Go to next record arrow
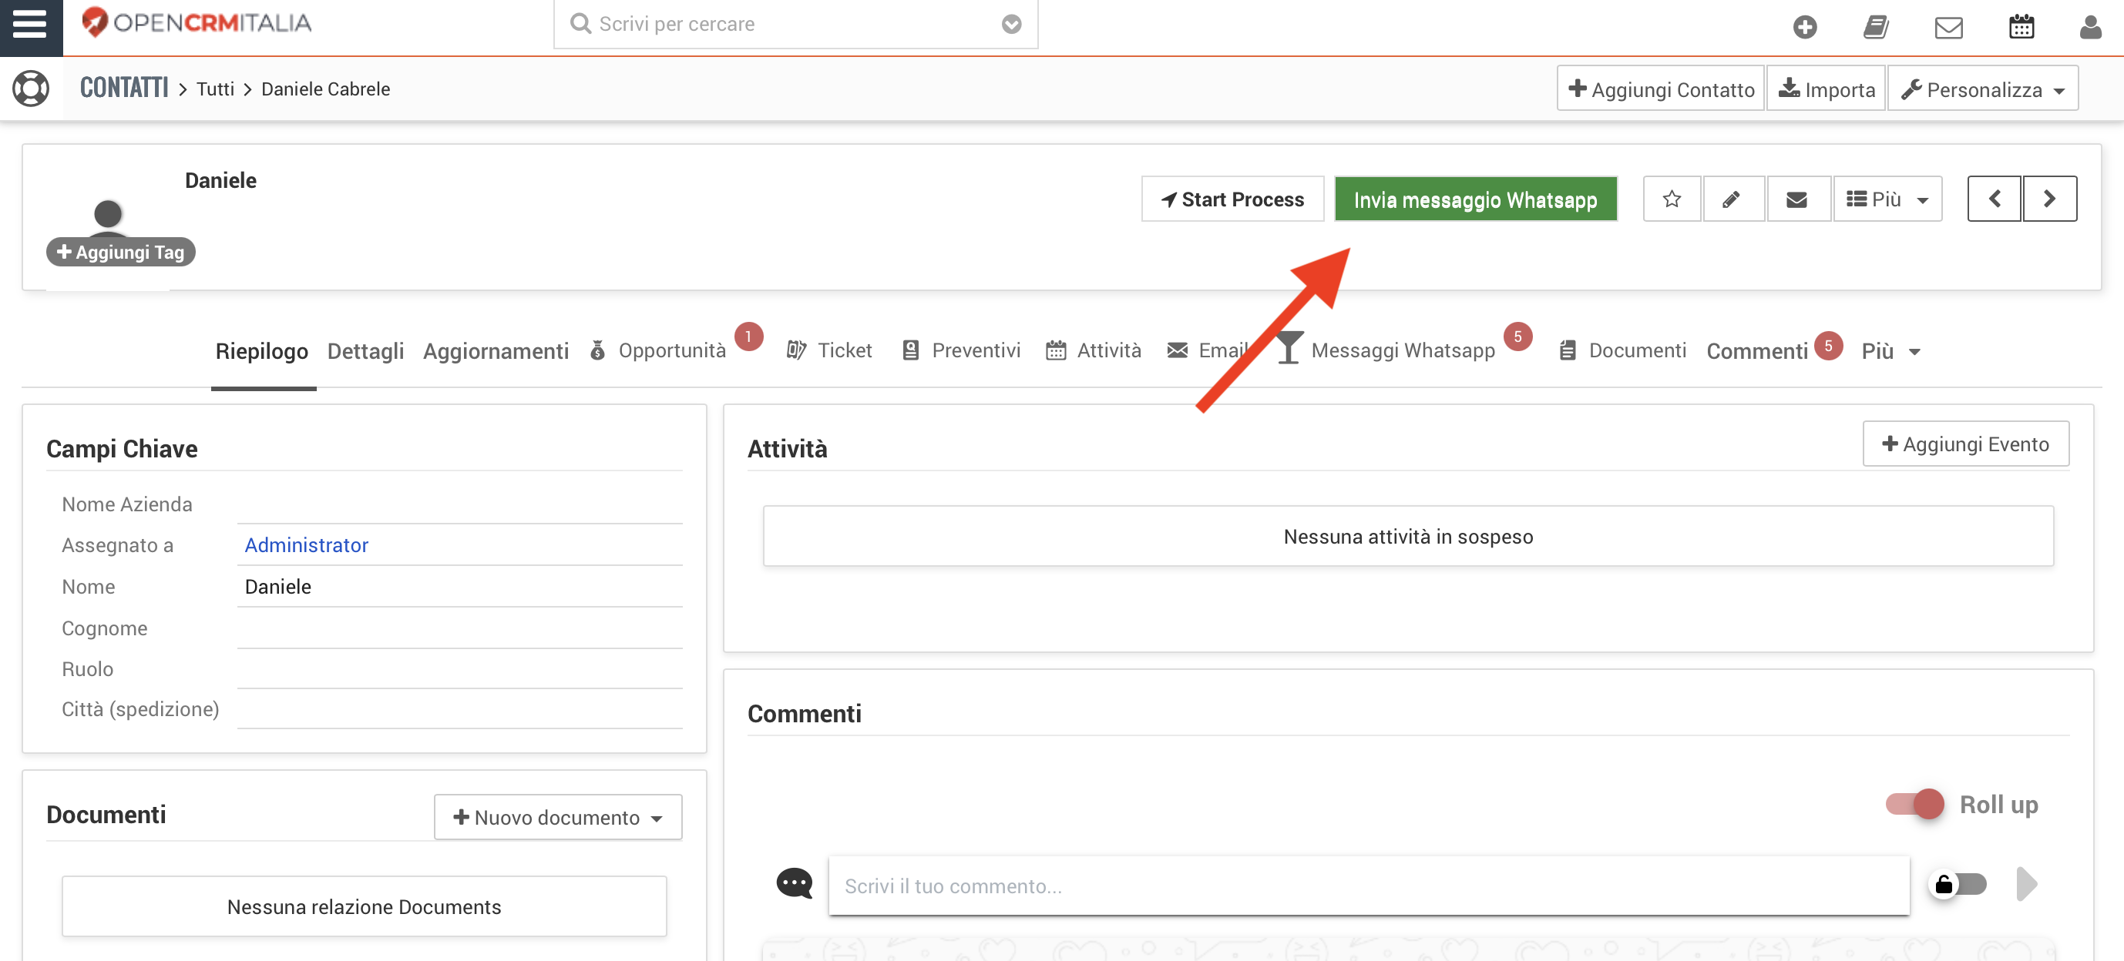The image size is (2124, 961). coord(2049,199)
